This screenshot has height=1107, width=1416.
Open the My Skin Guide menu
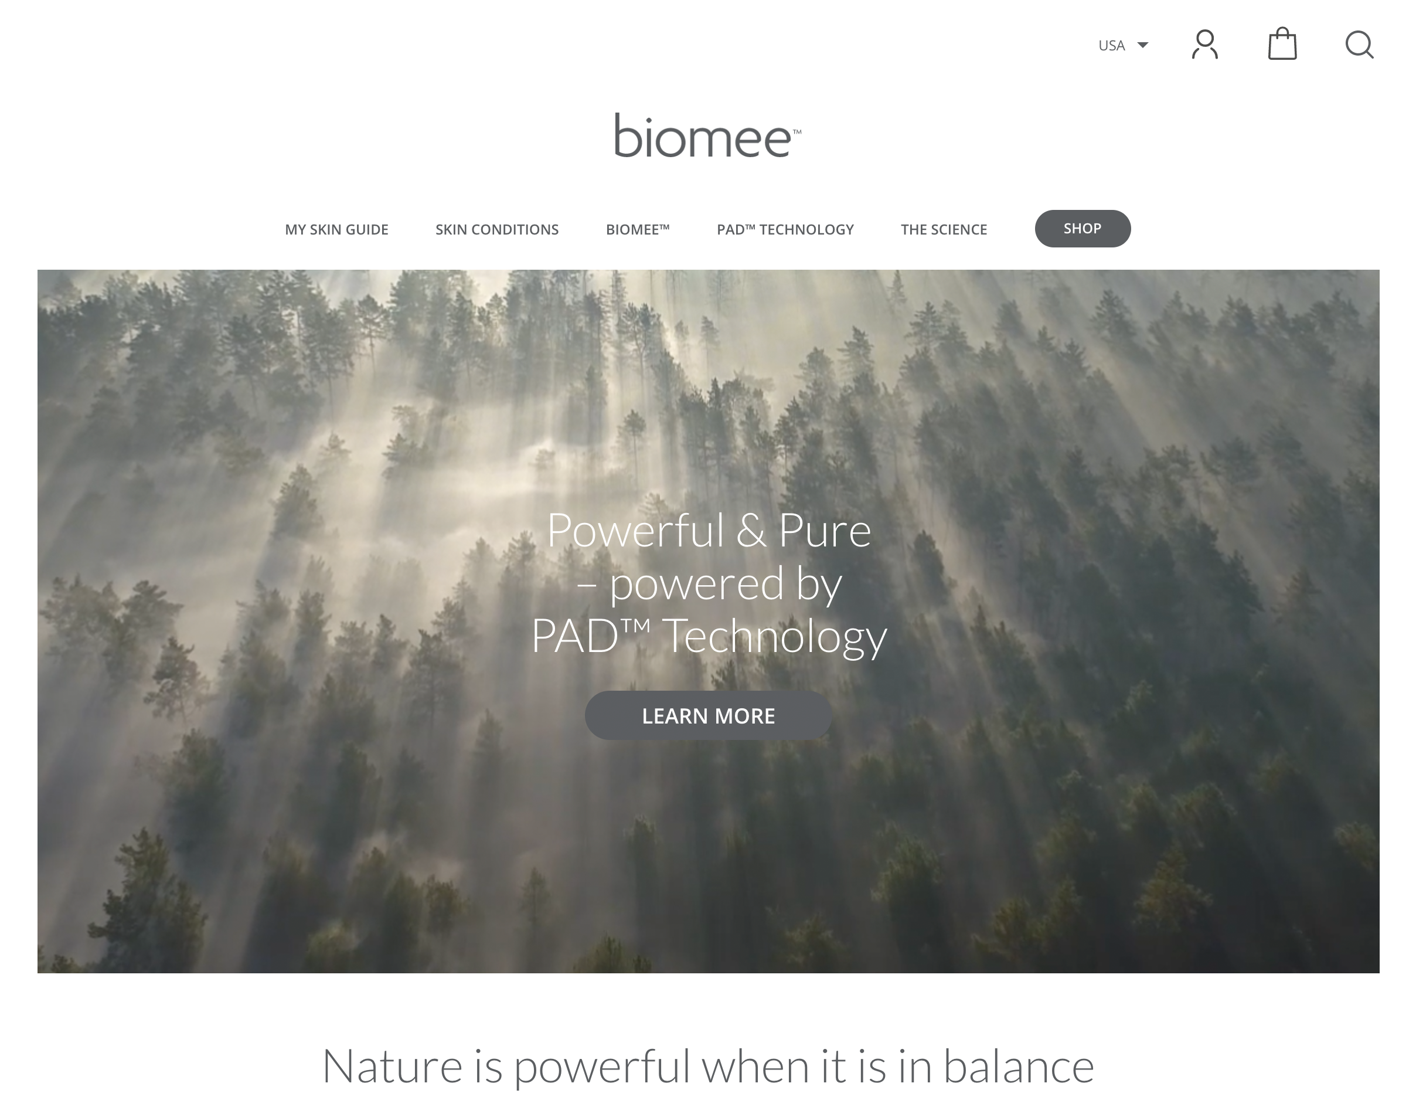tap(336, 230)
